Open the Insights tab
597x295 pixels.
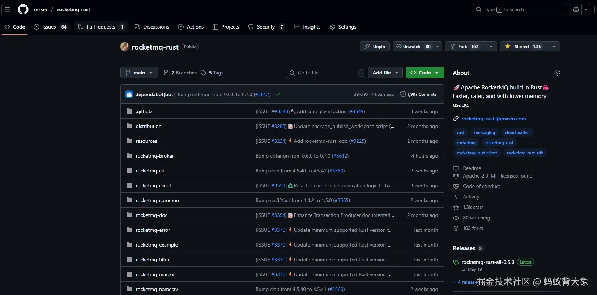pos(307,27)
